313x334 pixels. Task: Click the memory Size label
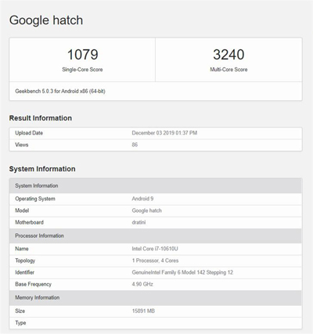(20, 311)
